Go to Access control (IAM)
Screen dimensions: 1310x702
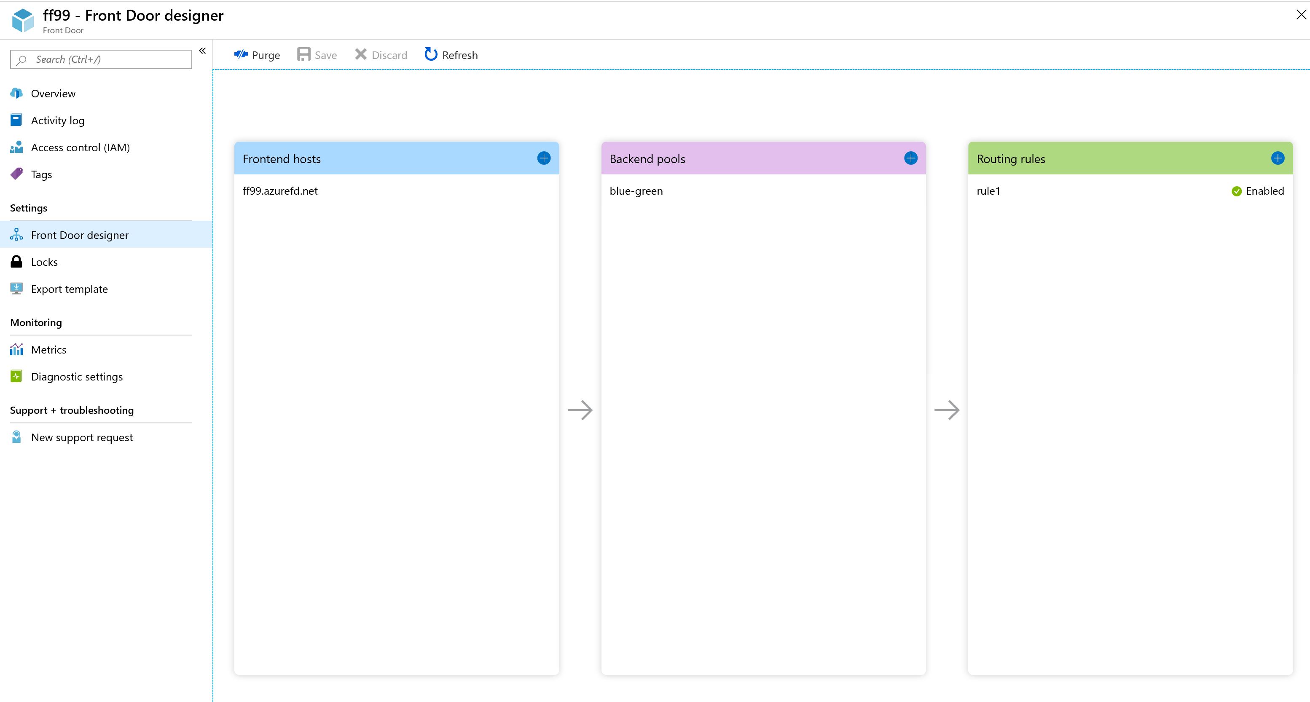pyautogui.click(x=80, y=147)
